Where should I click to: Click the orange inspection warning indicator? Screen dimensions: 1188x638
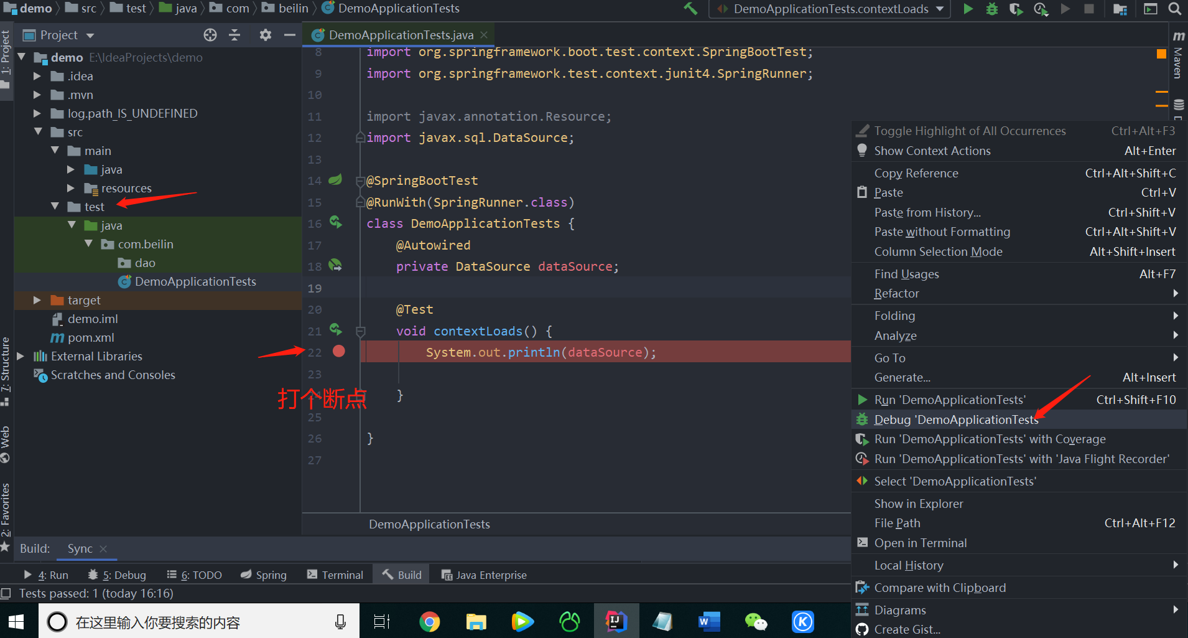tap(1161, 54)
